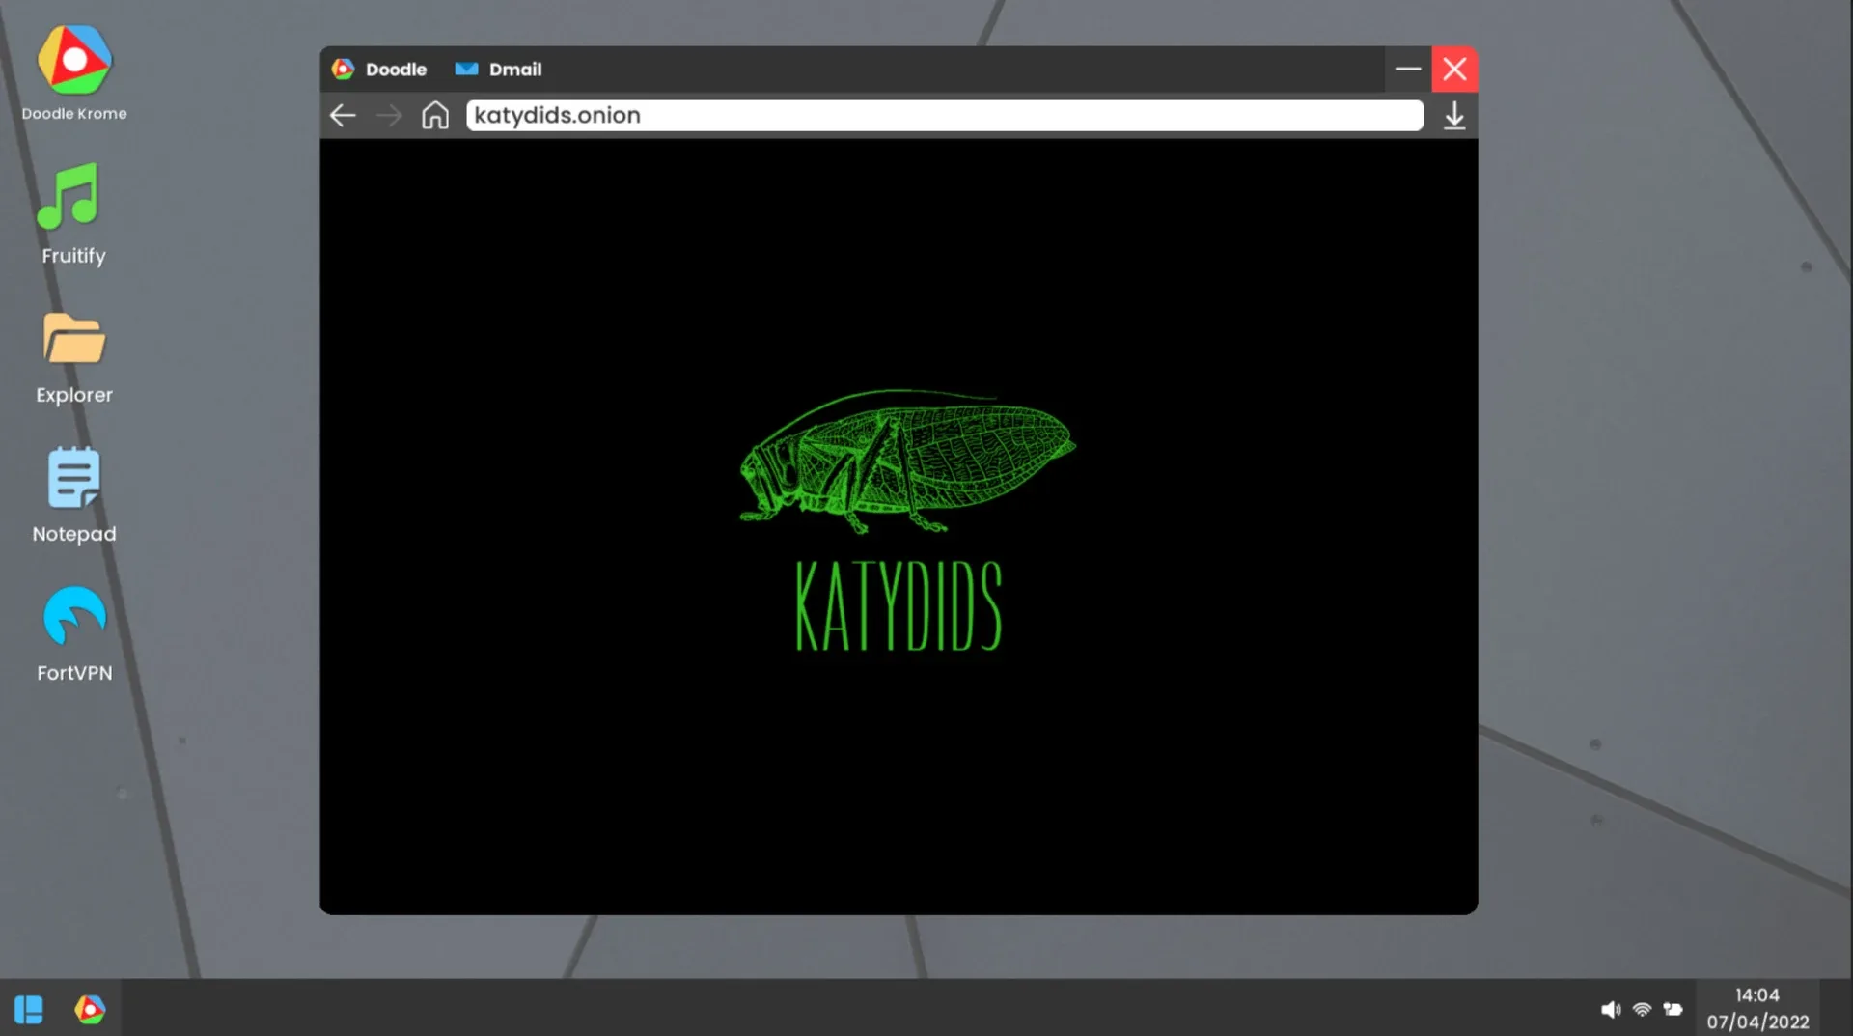Click the green katydid insect logo
Screen dimensions: 1853x1036
point(906,461)
